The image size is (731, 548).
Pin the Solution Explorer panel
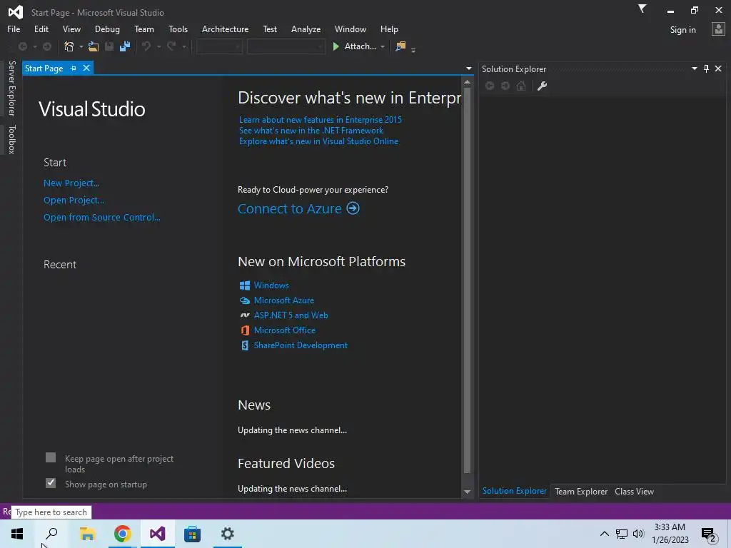pos(706,68)
